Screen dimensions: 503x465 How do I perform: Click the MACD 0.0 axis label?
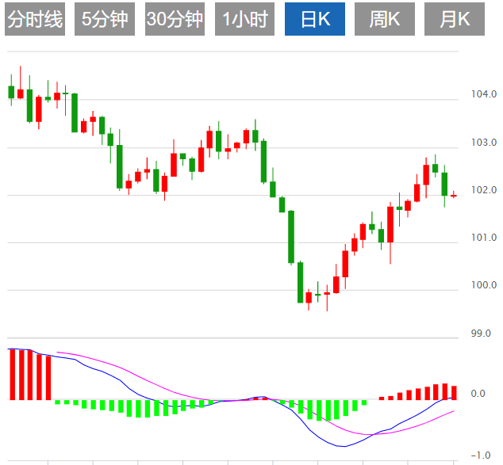point(478,394)
